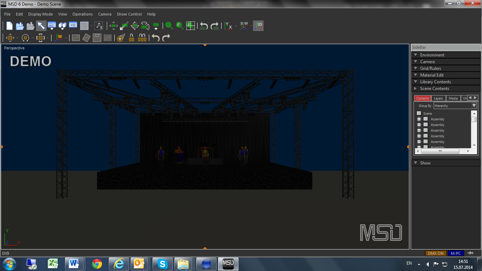
Task: Click the group two objects icon
Action: point(132,38)
